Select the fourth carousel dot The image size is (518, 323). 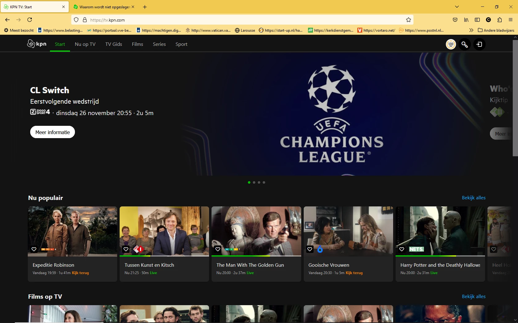click(264, 182)
